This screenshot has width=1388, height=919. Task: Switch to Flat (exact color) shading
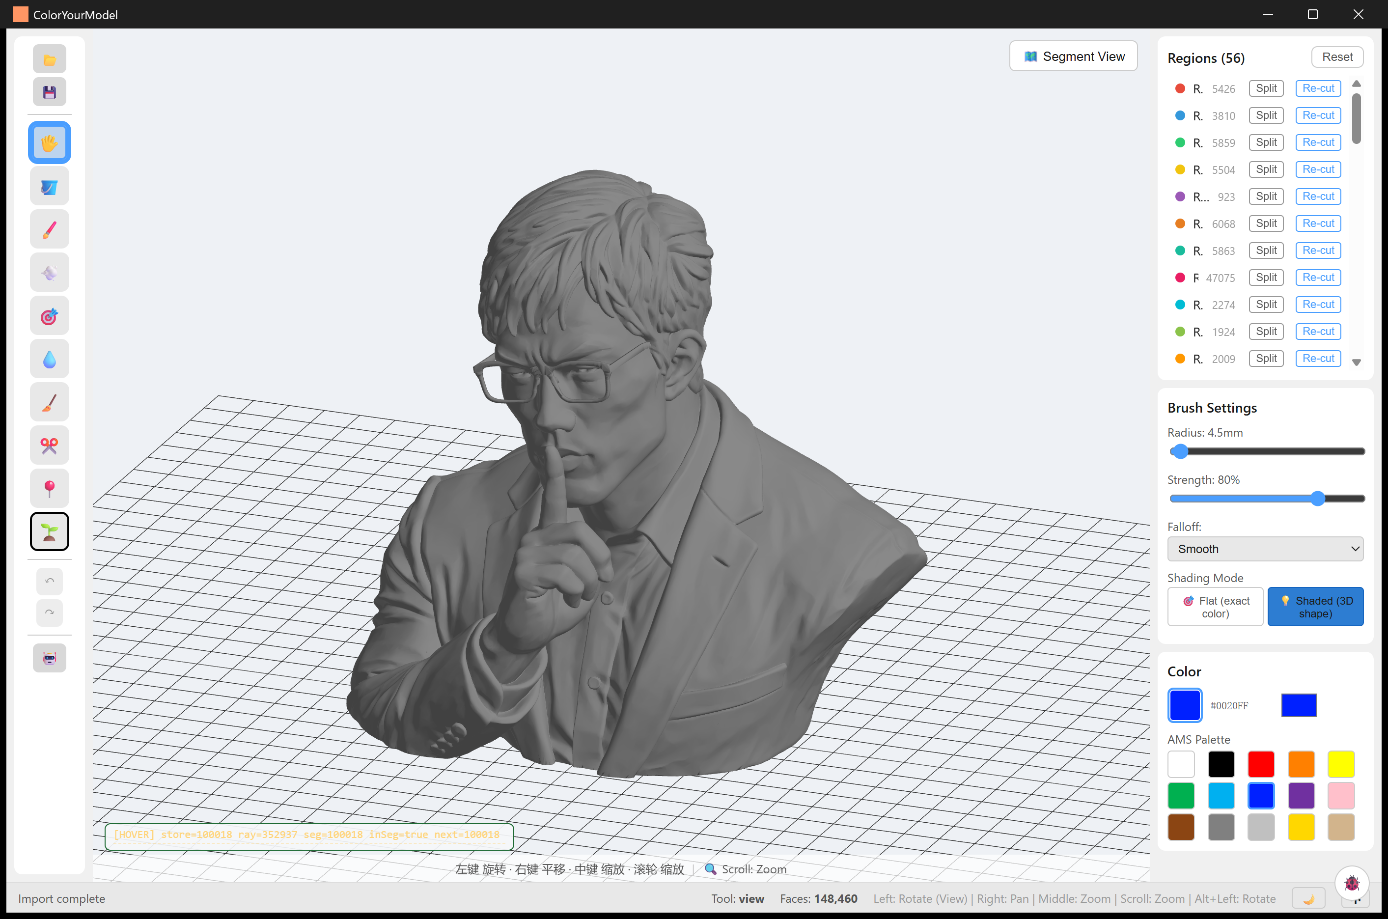tap(1215, 607)
